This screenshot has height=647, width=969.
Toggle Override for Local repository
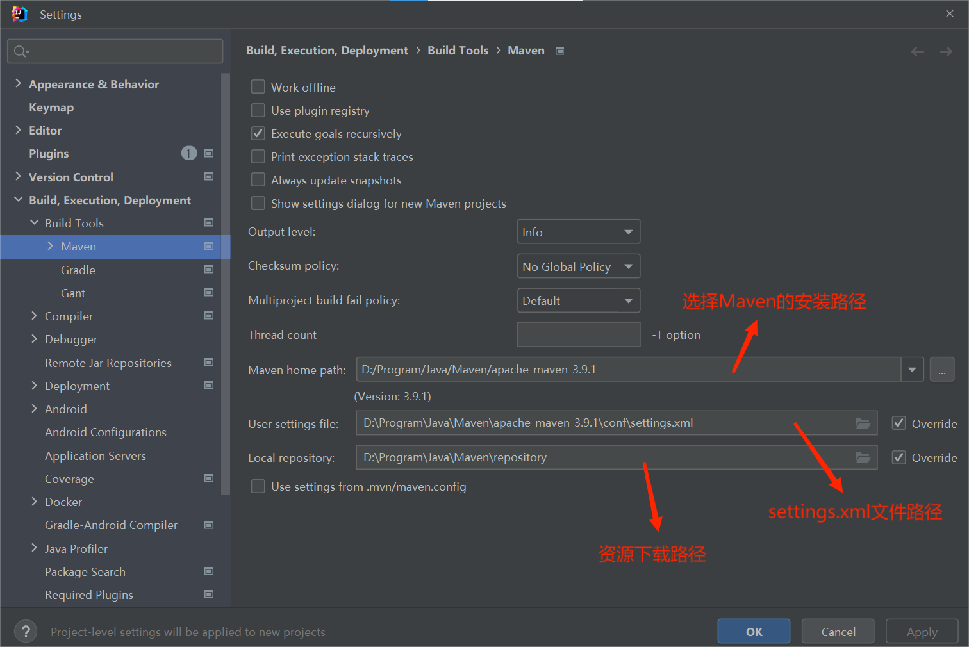[x=899, y=457]
